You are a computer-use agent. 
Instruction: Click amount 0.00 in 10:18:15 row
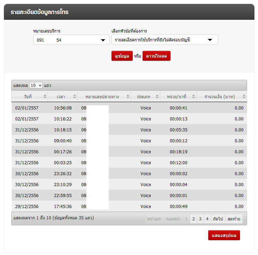(239, 130)
